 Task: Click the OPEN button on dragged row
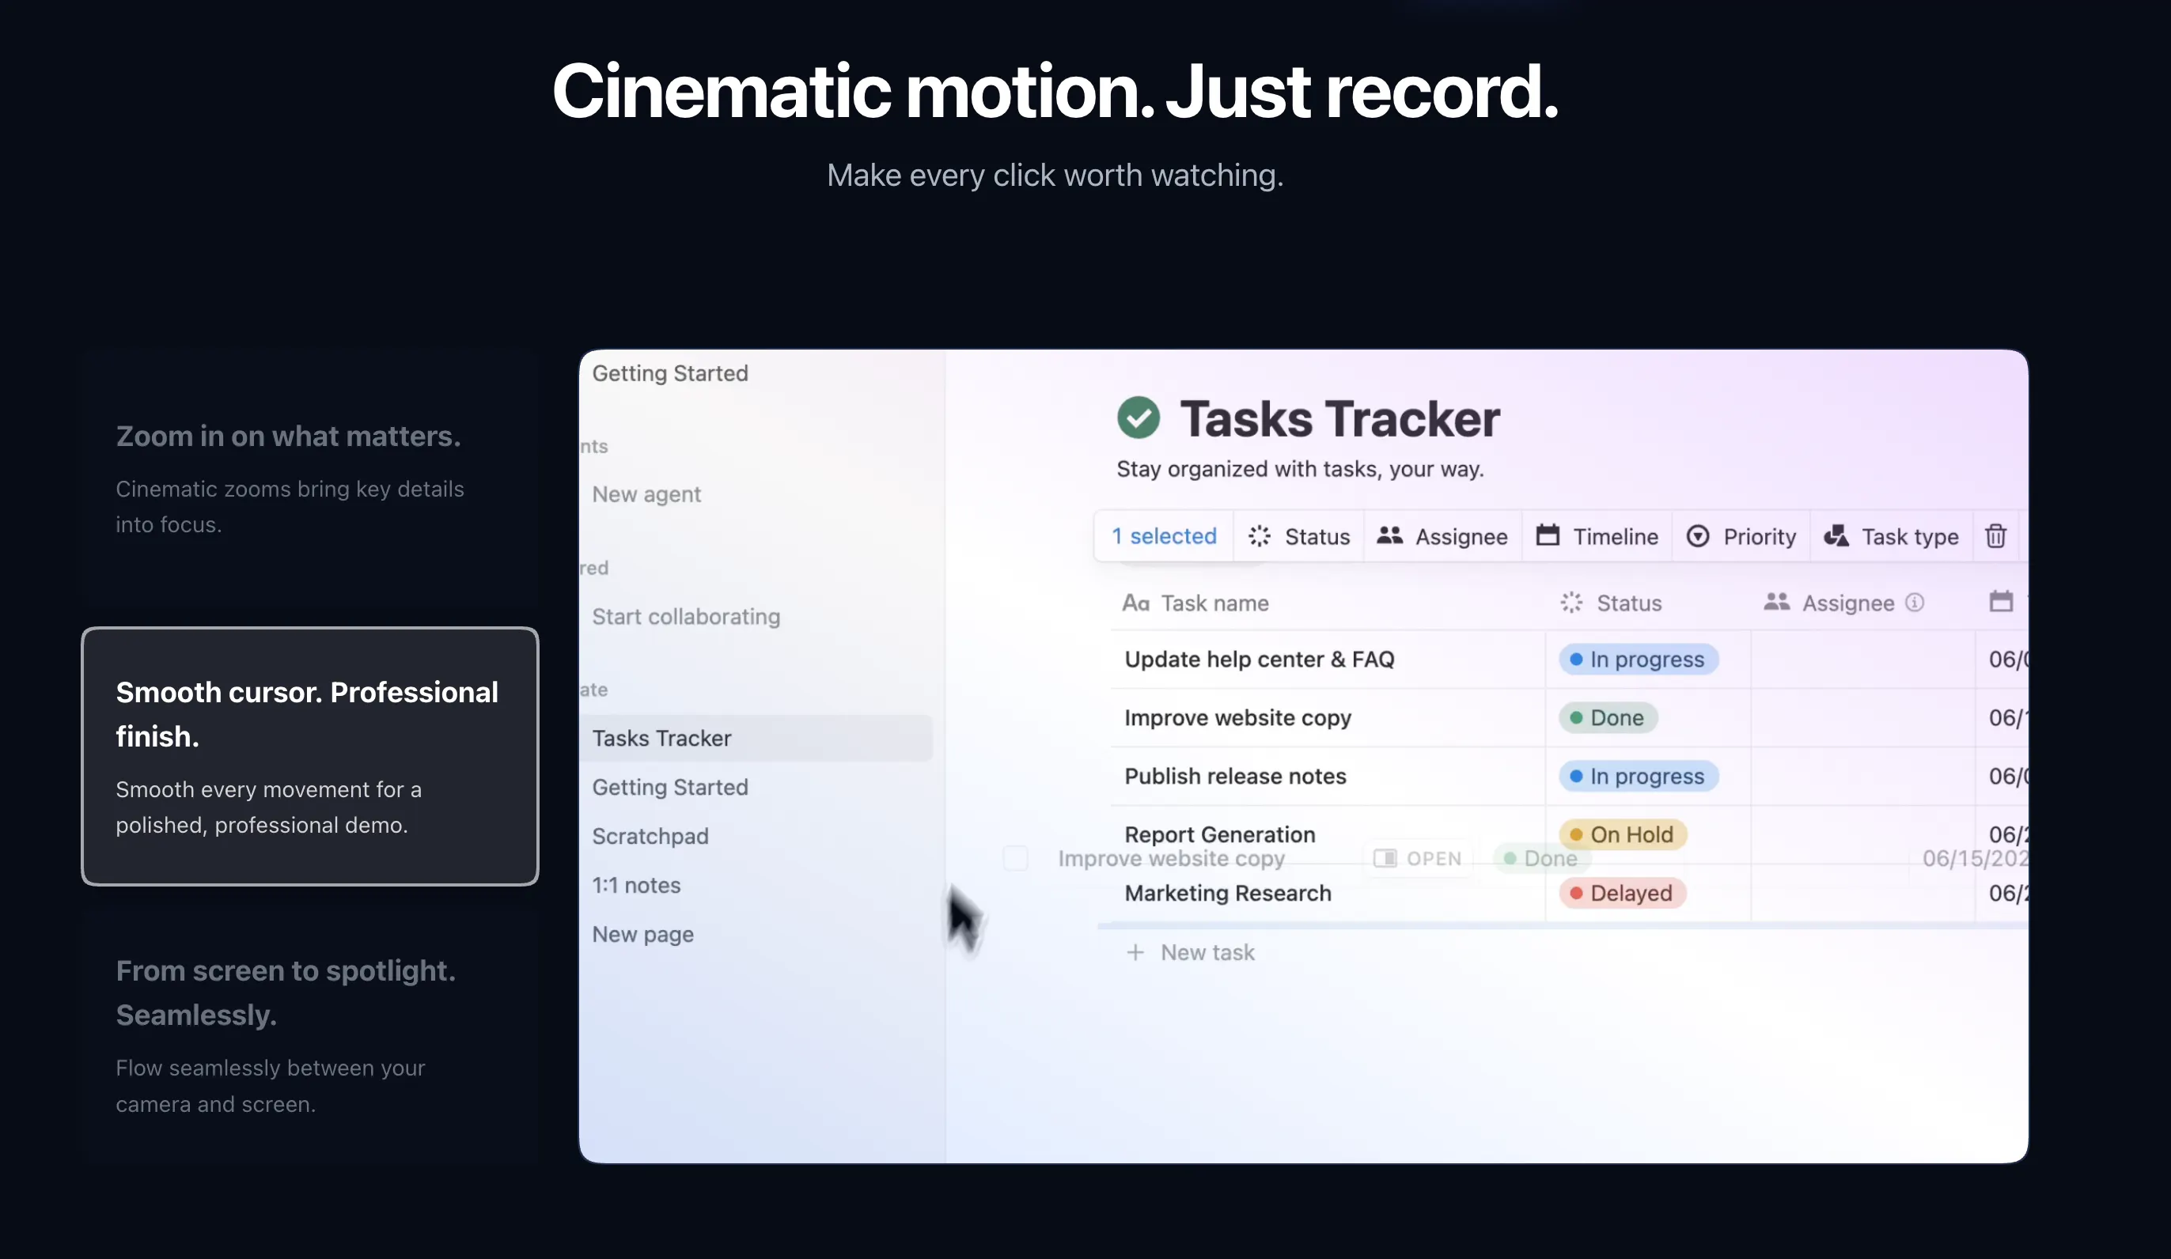1417,859
